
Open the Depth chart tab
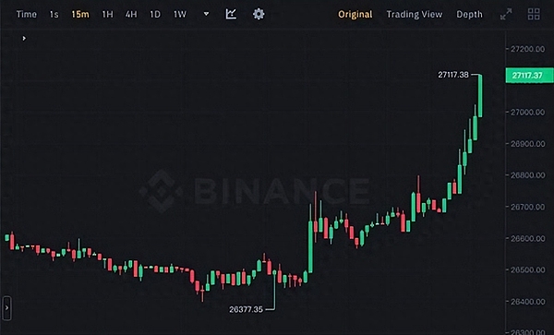pos(469,15)
